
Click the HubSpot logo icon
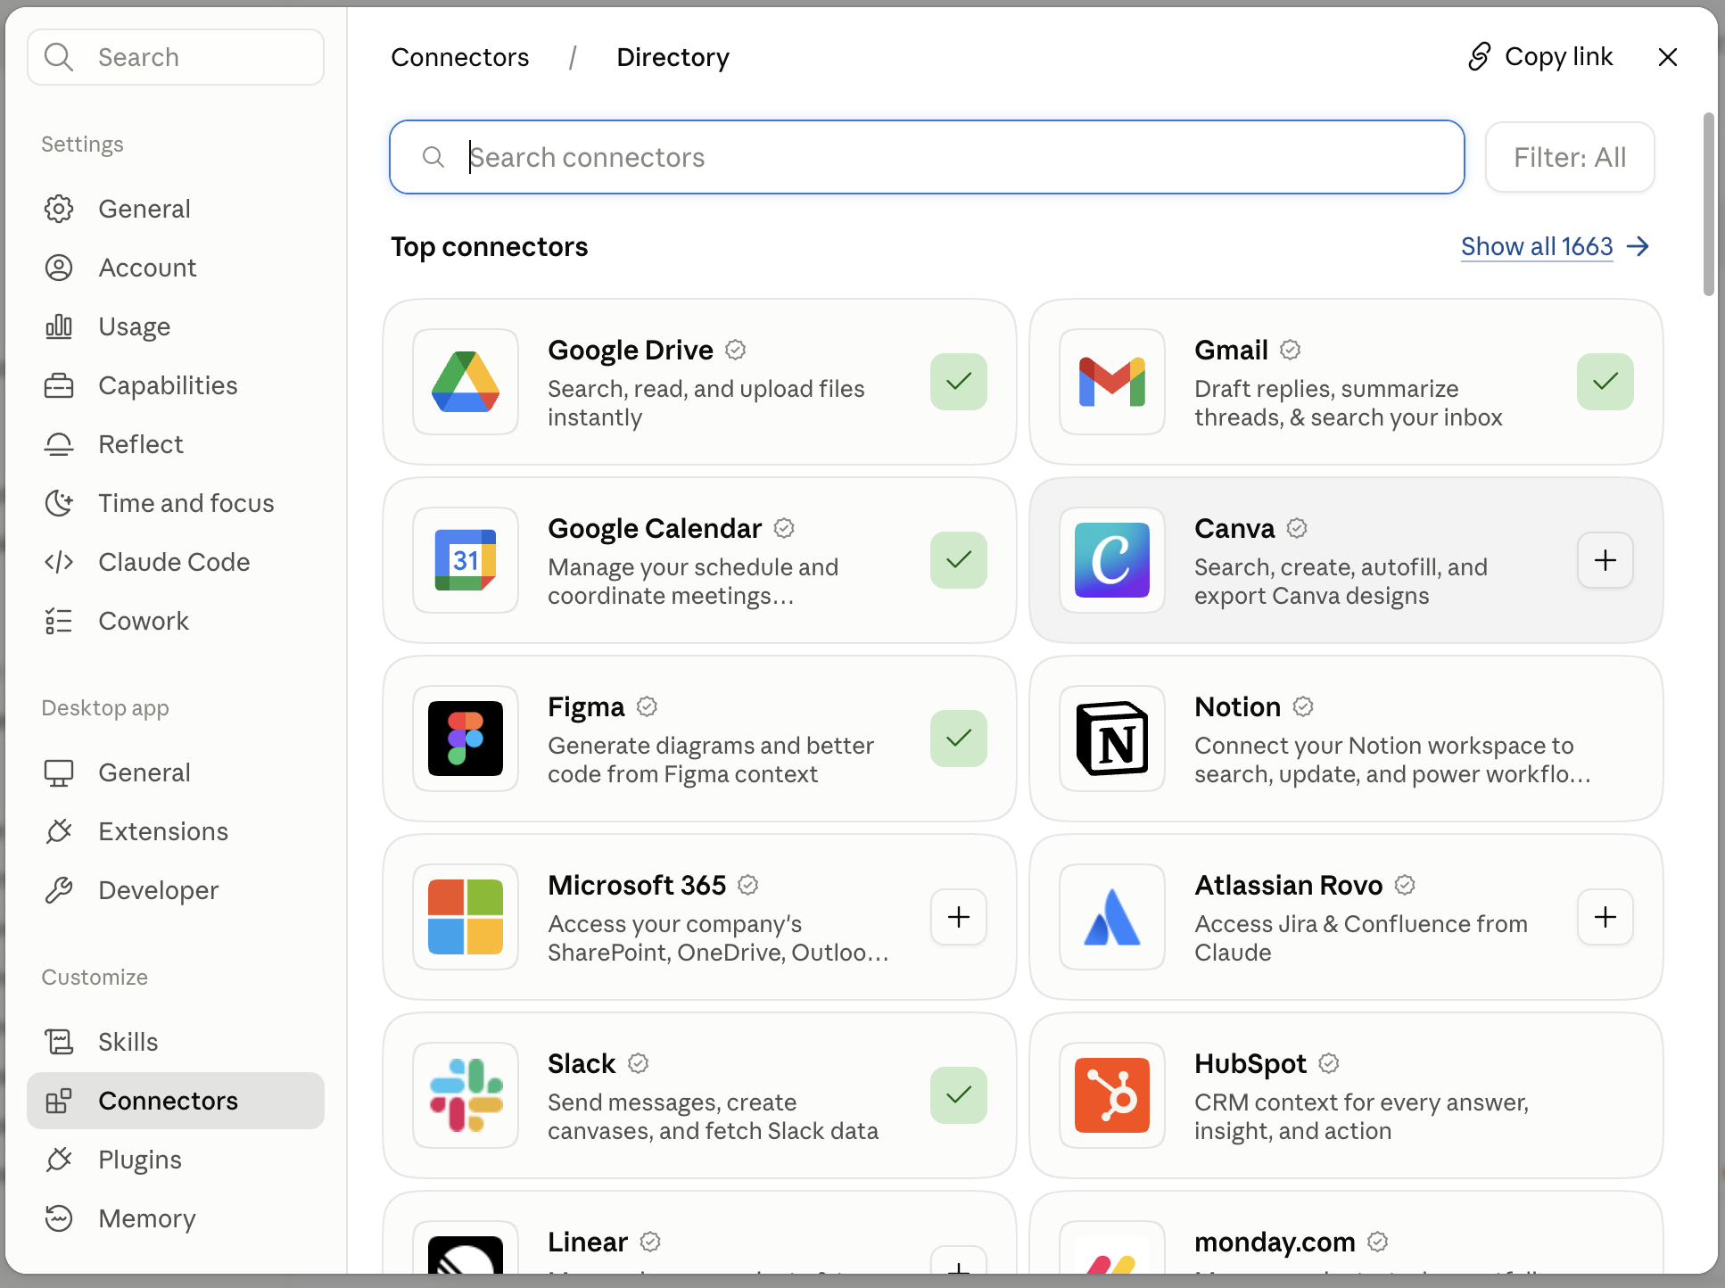[x=1112, y=1095]
